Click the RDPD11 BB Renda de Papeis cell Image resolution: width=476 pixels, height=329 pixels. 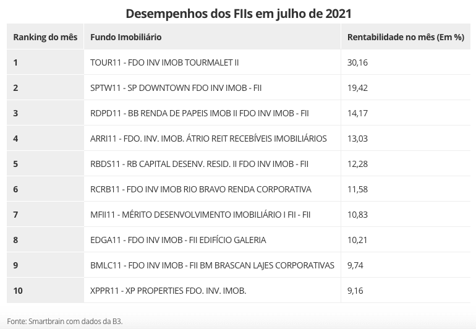point(199,113)
